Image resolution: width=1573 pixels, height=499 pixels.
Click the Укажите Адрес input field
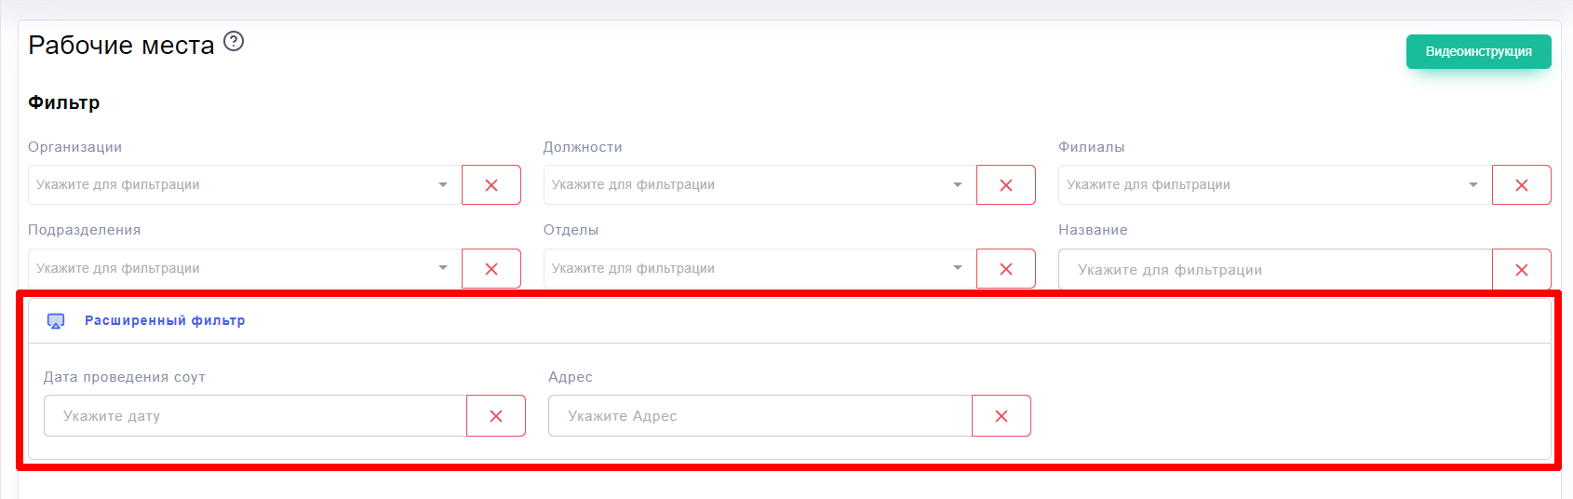pos(760,416)
